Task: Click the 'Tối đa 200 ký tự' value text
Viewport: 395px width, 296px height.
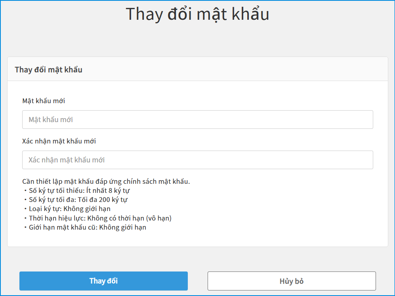Action: click(x=104, y=200)
